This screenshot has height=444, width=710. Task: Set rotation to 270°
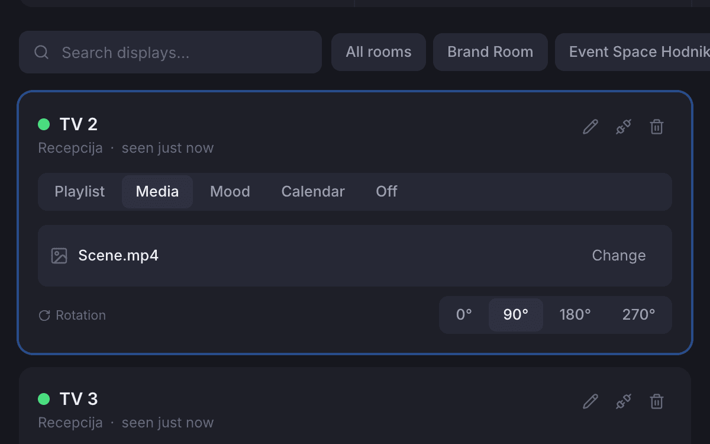point(638,315)
